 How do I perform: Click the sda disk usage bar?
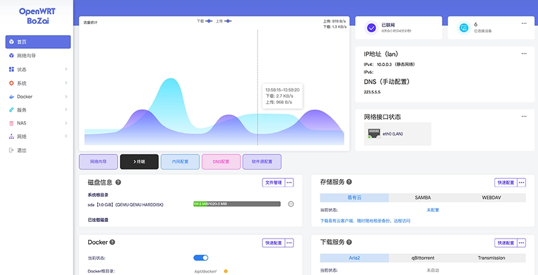point(237,204)
